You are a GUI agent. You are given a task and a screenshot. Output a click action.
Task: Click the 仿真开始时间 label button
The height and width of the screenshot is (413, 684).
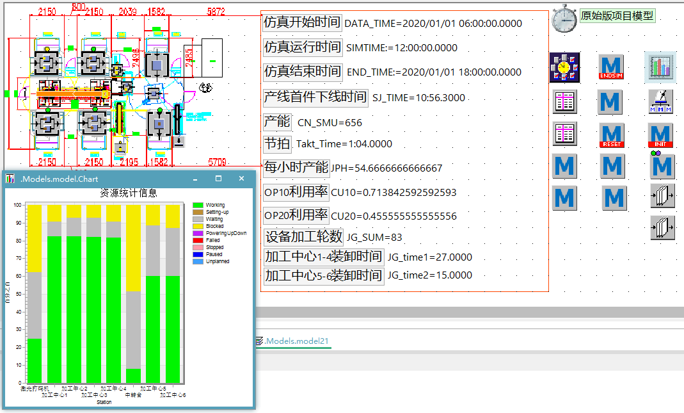303,22
